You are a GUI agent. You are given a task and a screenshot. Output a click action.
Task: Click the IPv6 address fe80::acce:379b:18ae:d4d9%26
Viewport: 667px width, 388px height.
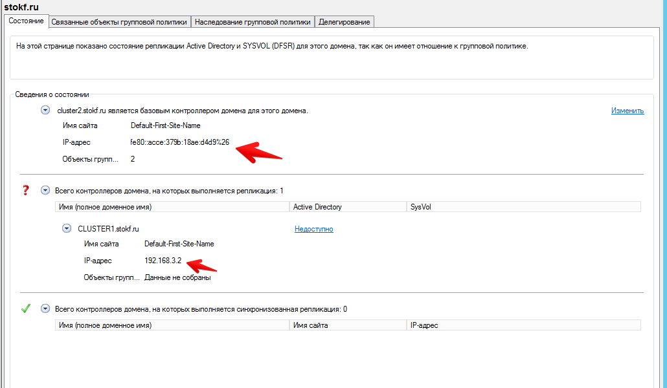click(x=179, y=142)
